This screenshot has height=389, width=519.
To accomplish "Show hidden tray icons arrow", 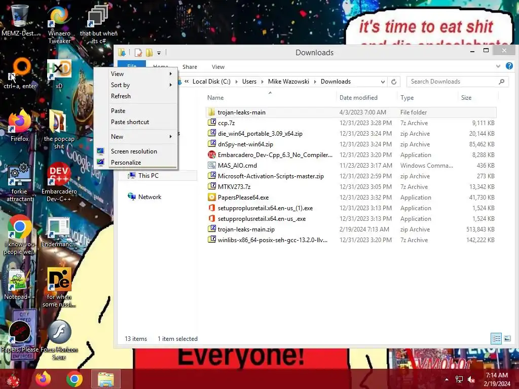I will pos(447,379).
